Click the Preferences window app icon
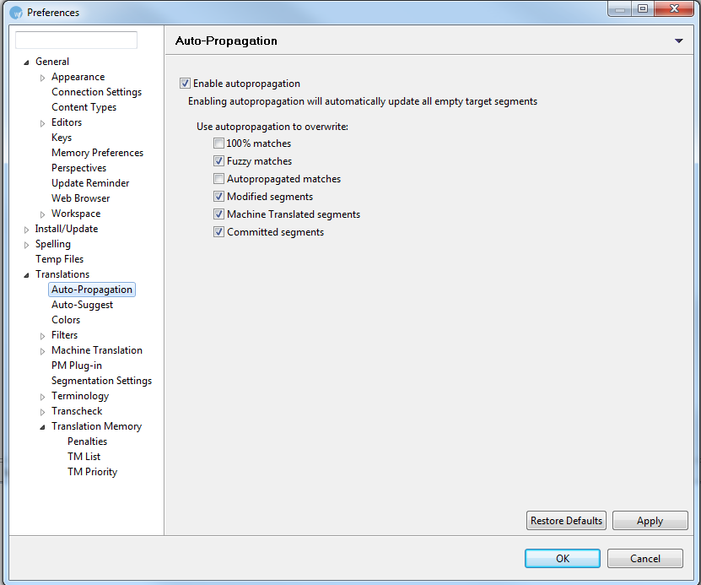This screenshot has width=701, height=585. coord(16,12)
